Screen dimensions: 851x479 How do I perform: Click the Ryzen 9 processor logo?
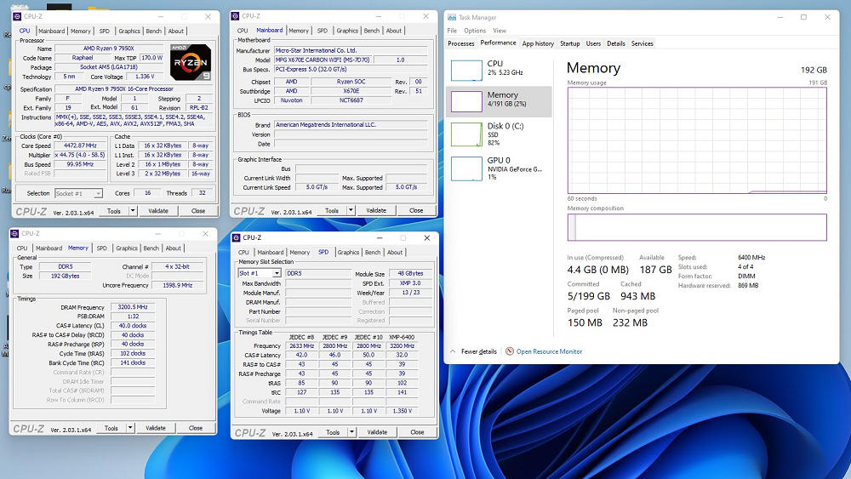(x=191, y=62)
